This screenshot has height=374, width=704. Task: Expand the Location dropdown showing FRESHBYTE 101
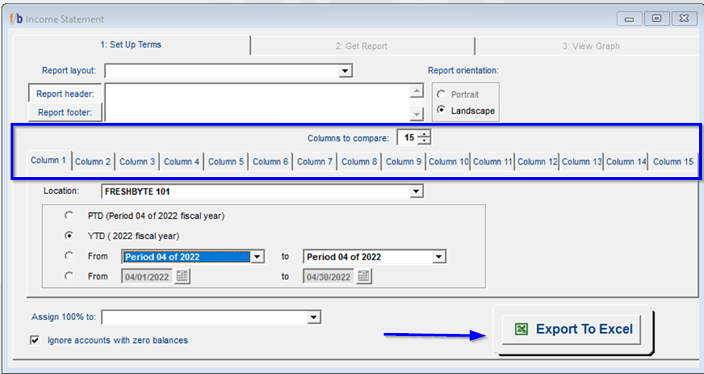click(x=417, y=192)
